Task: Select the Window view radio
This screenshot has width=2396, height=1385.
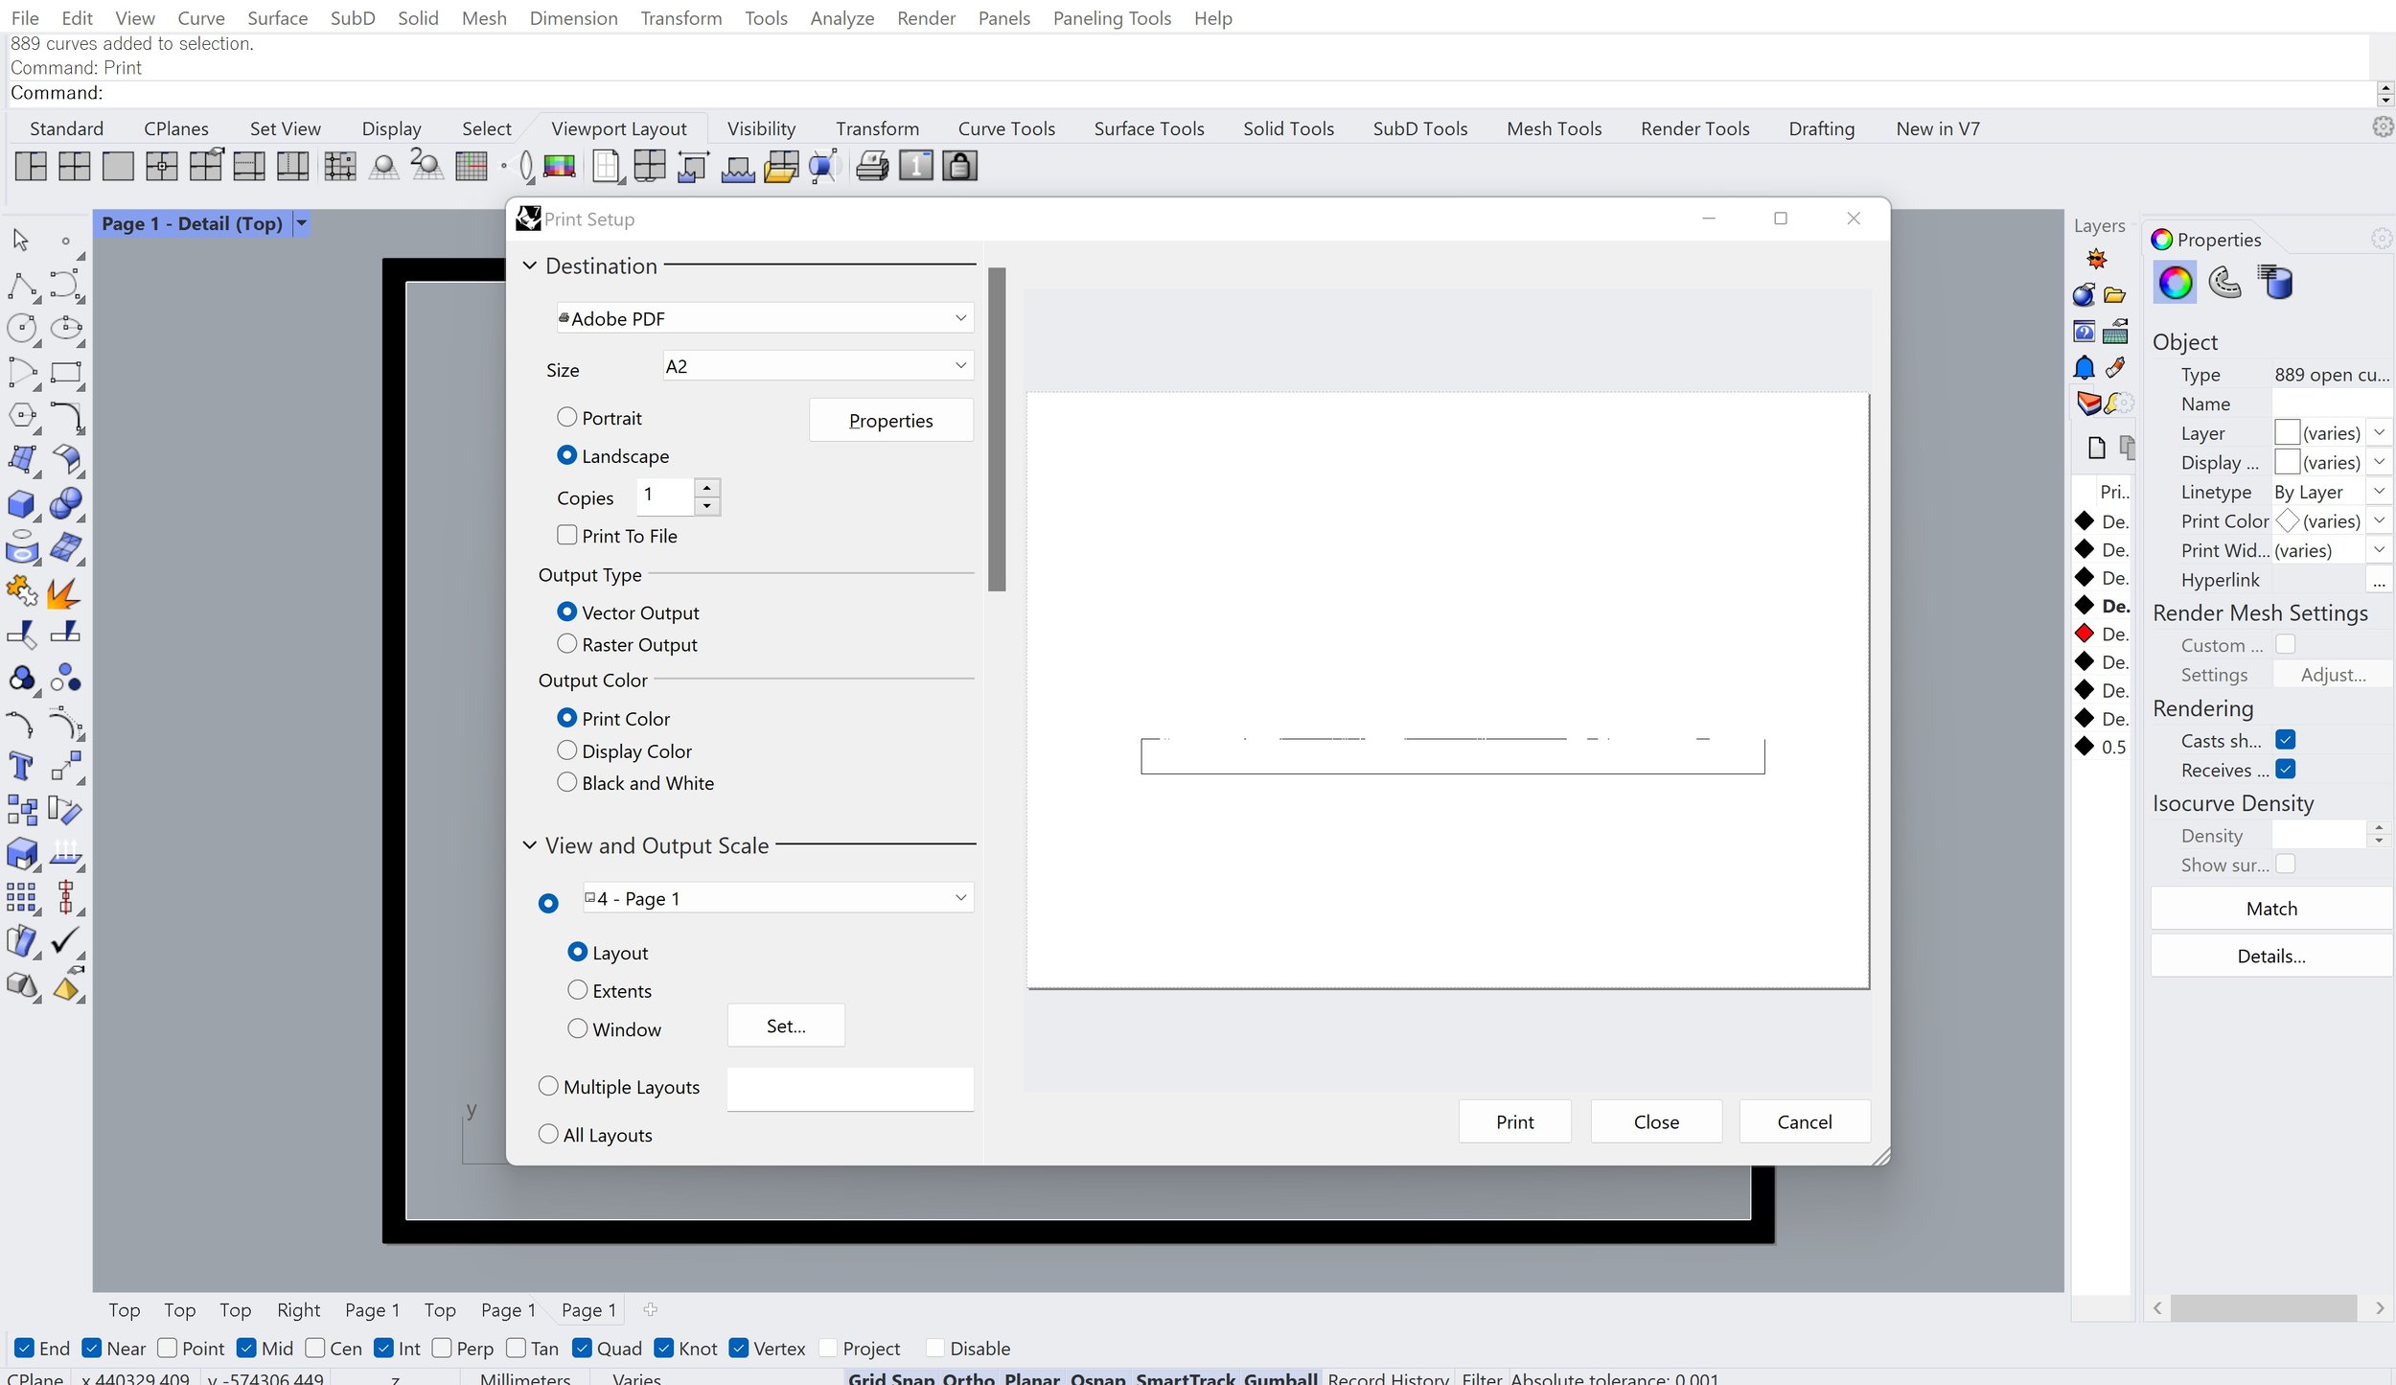Action: tap(577, 1027)
